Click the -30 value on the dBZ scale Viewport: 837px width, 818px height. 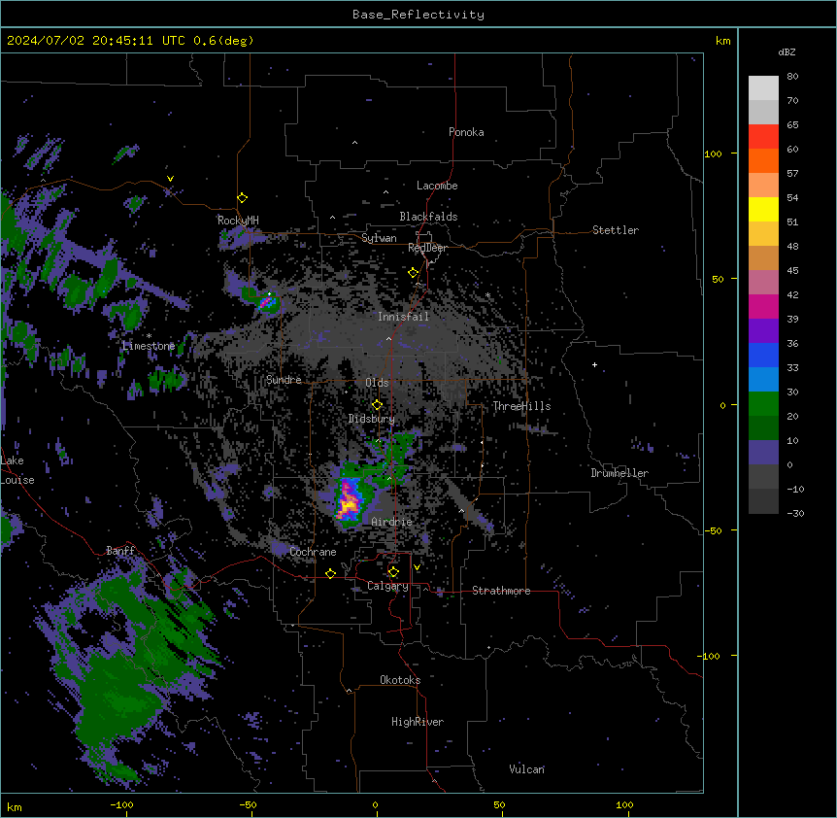pos(795,513)
